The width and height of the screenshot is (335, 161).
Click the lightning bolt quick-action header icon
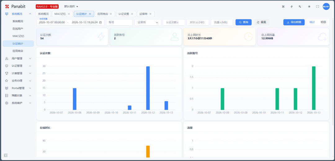292,7
